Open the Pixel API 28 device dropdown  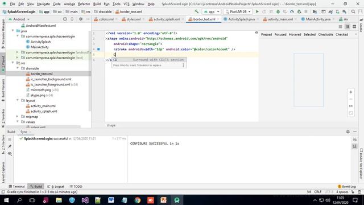coord(238,11)
